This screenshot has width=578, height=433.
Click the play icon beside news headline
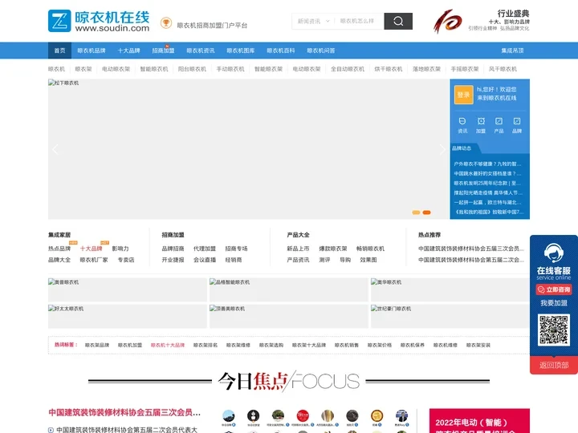tap(51, 430)
